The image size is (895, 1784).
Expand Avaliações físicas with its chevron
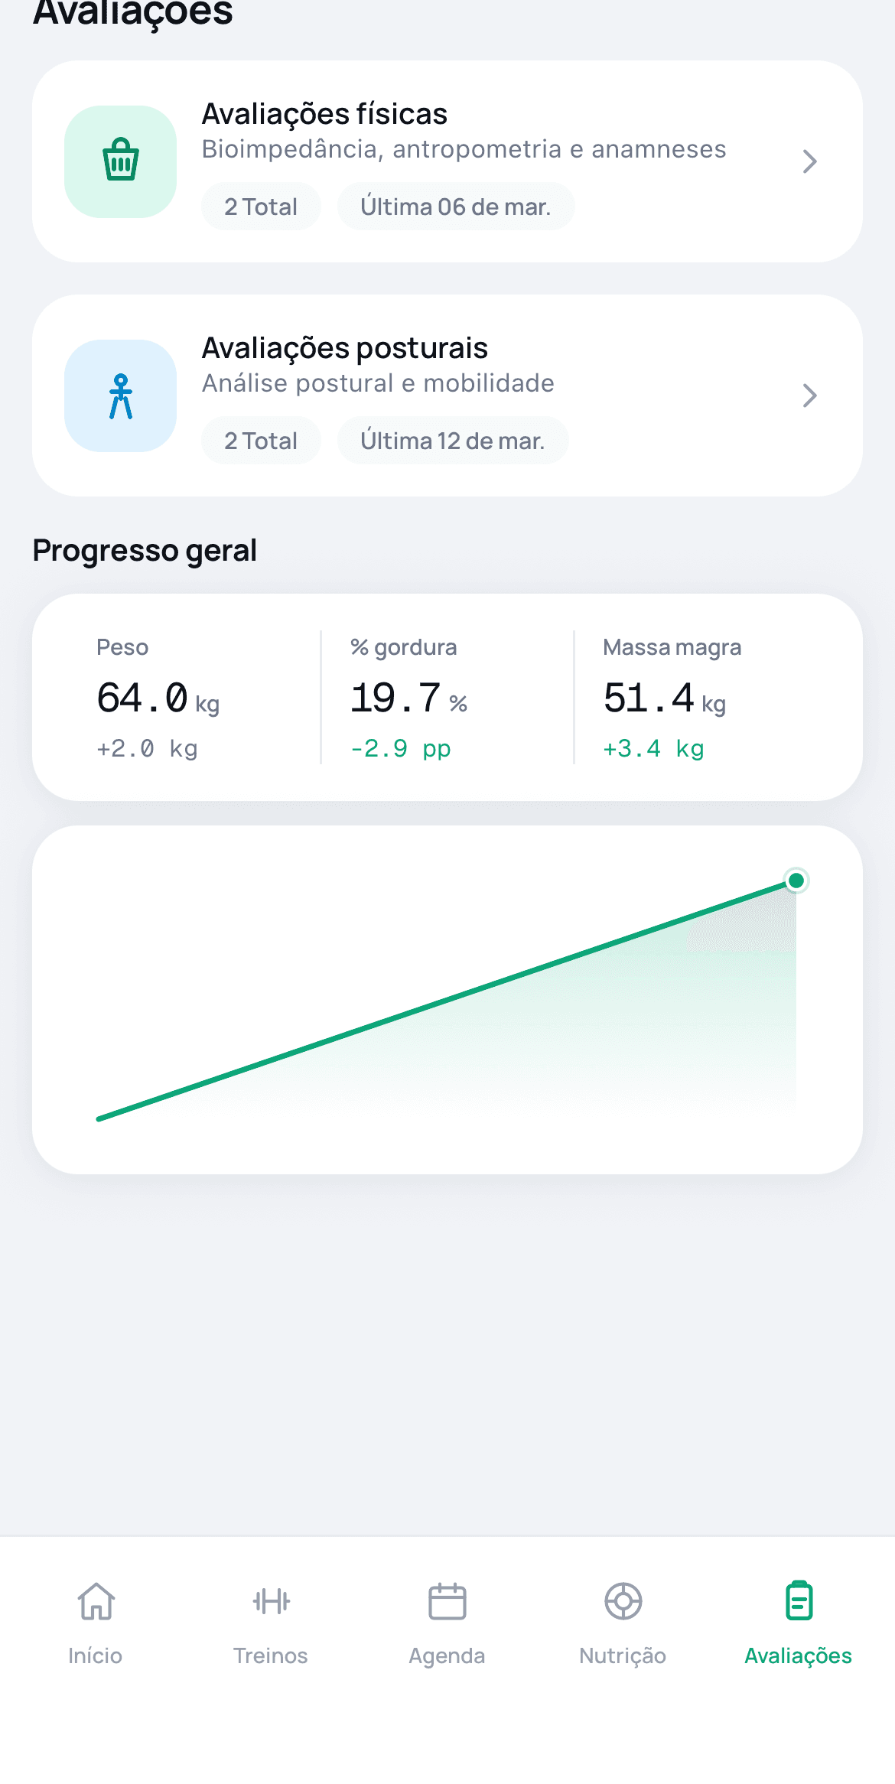(x=809, y=161)
